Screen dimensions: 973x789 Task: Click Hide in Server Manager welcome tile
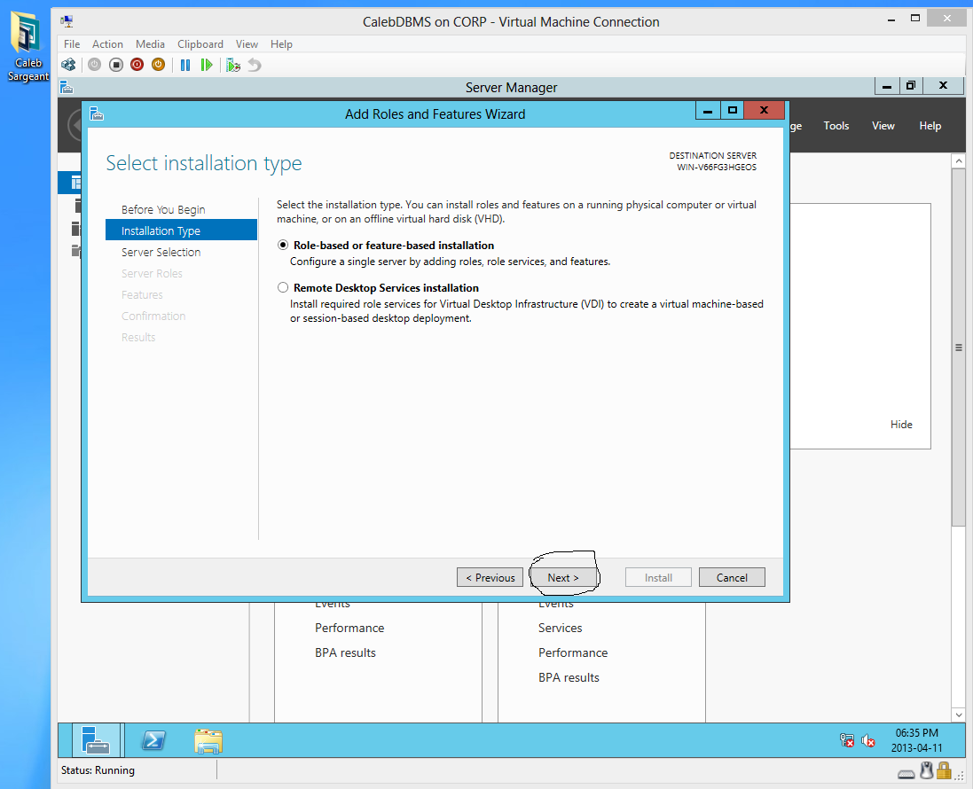(x=901, y=425)
